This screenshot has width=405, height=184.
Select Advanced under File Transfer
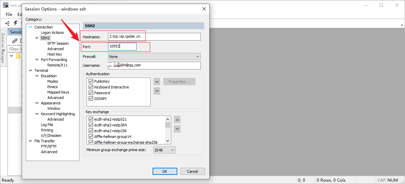pos(49,152)
